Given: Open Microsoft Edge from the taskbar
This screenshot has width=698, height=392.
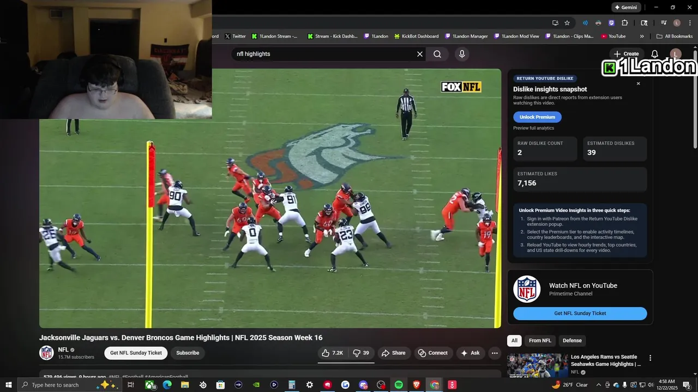Looking at the screenshot, I should point(167,385).
